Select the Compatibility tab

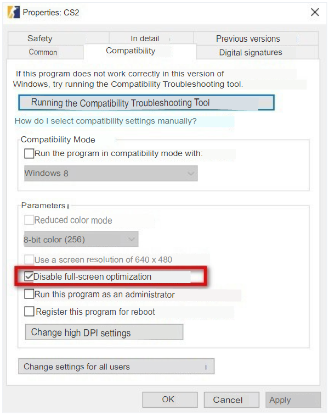(x=131, y=51)
